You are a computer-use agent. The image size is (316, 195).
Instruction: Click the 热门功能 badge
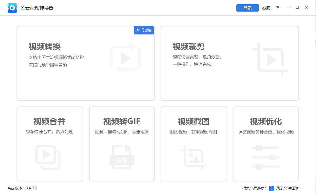tap(144, 30)
